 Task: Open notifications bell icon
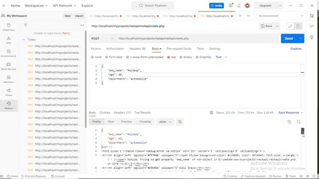click(239, 5)
